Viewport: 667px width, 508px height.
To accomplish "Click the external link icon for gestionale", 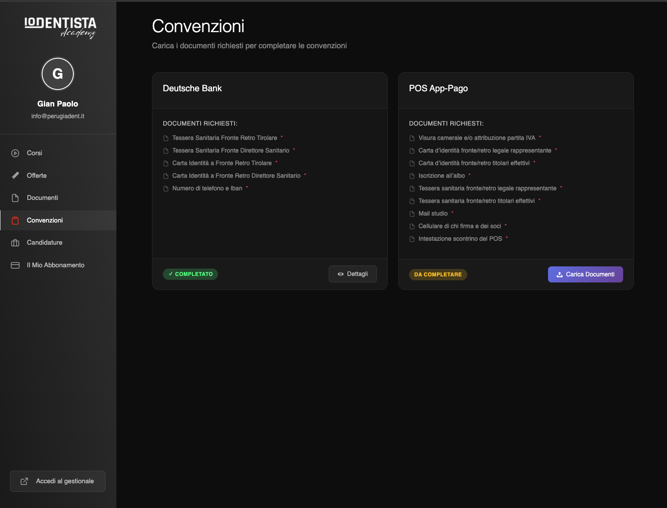I will pyautogui.click(x=24, y=481).
